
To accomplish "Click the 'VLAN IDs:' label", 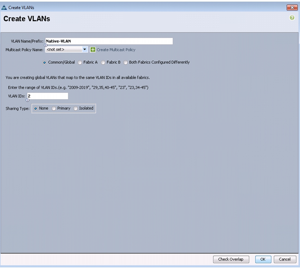I will click(x=16, y=96).
